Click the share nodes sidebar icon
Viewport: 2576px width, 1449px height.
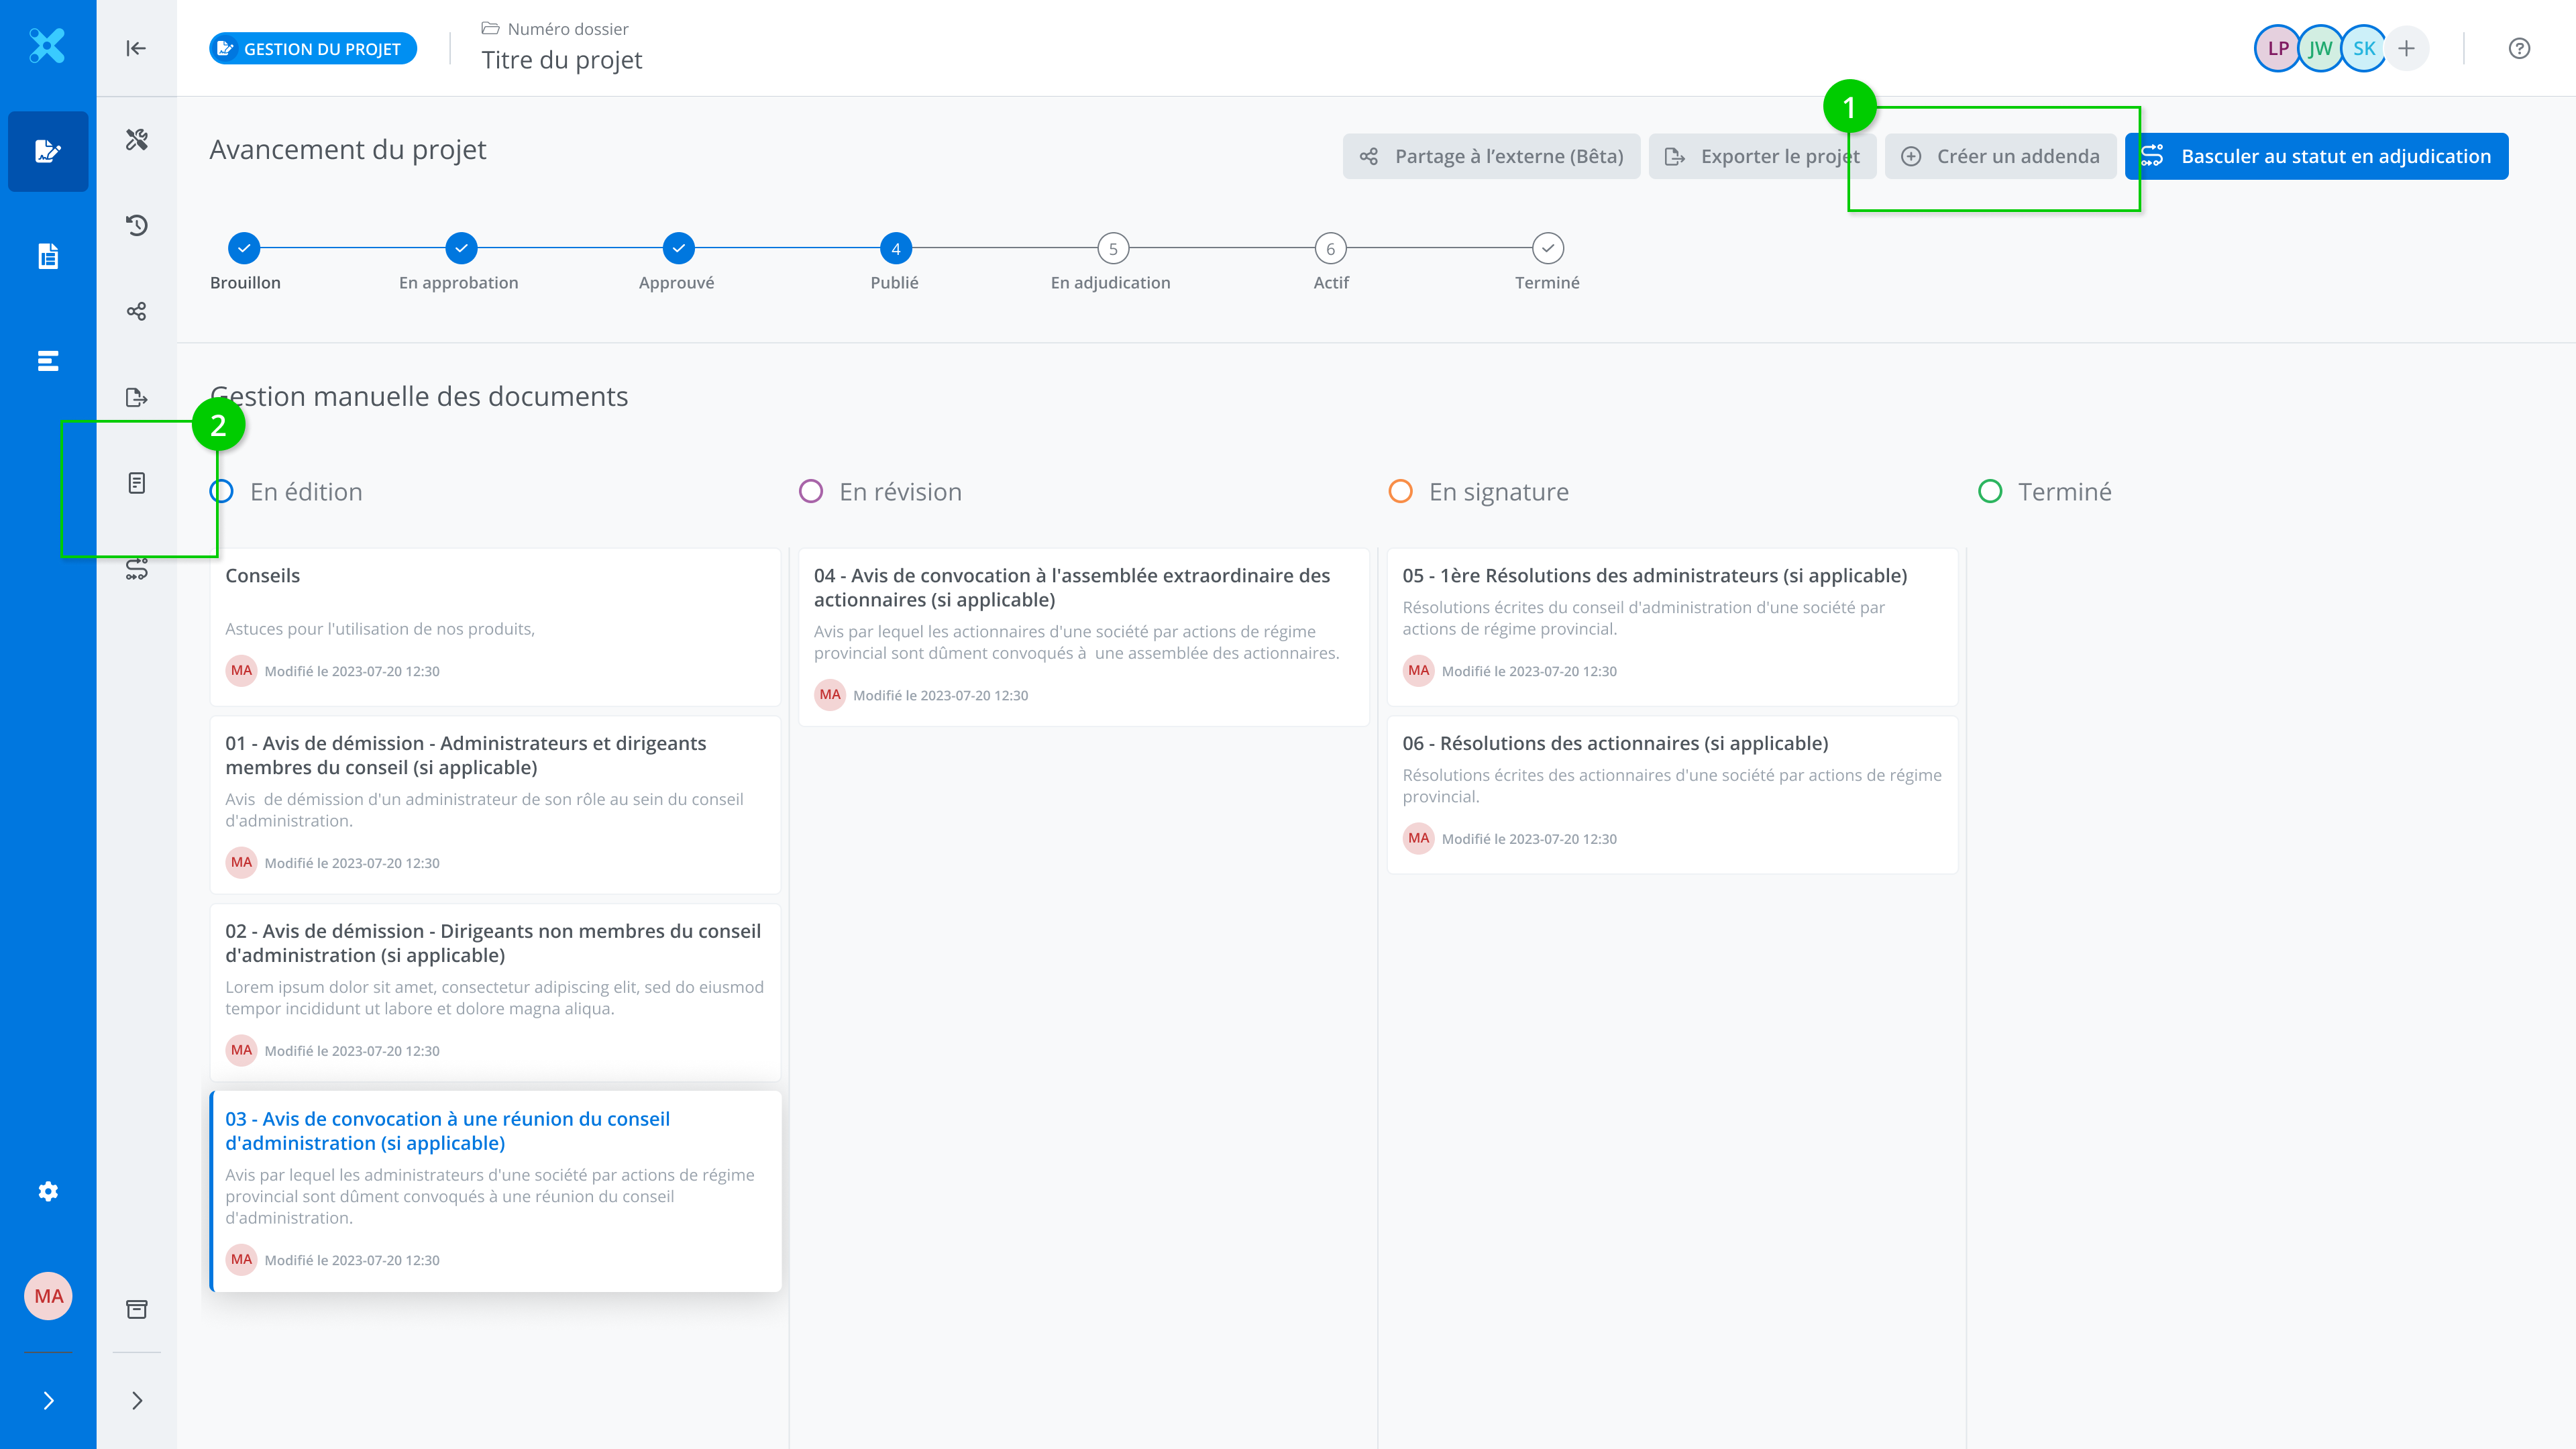(137, 311)
